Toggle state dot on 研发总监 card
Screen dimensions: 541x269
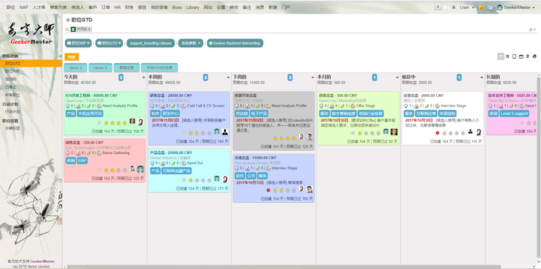point(184,132)
